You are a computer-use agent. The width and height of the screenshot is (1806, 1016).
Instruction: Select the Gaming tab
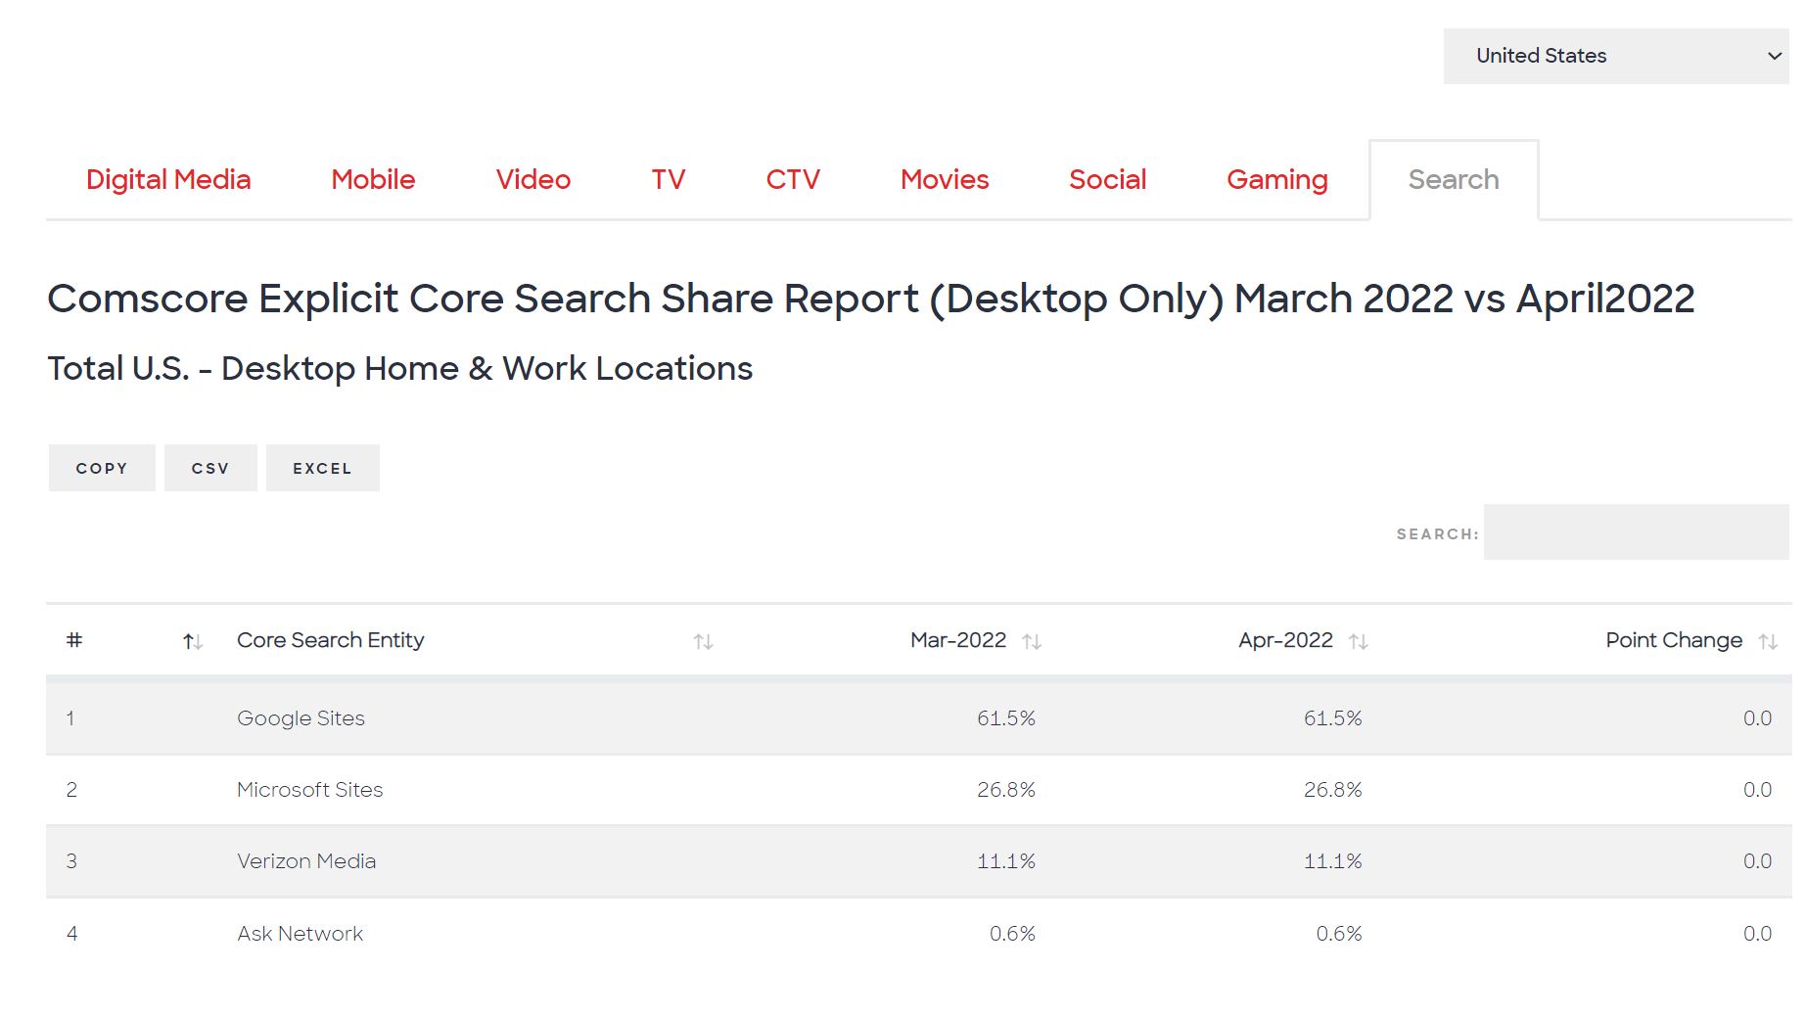(x=1277, y=179)
